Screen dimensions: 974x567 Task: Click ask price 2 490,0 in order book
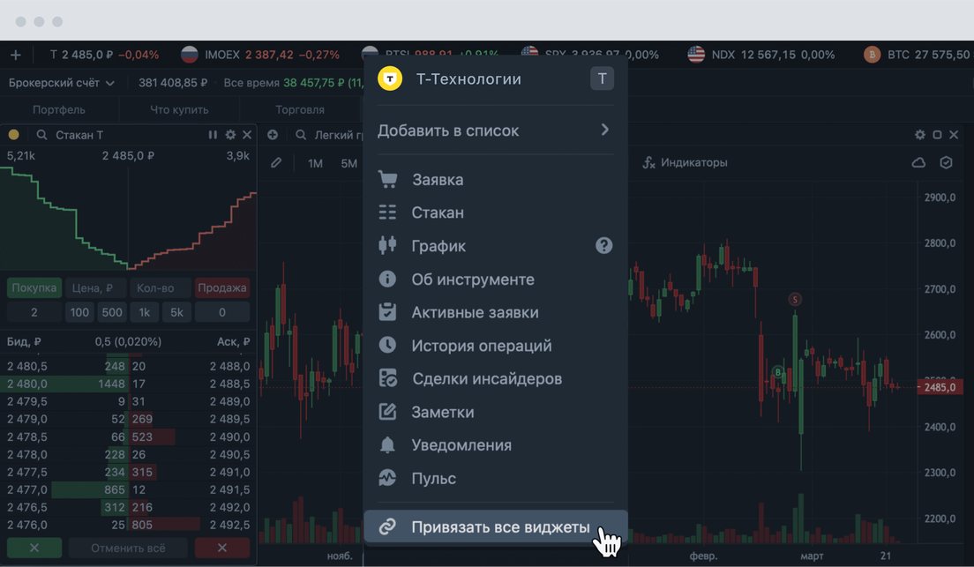tap(230, 436)
